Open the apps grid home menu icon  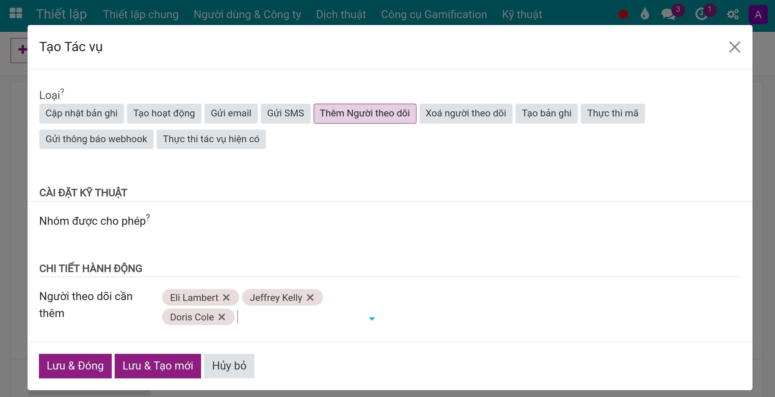pos(16,14)
